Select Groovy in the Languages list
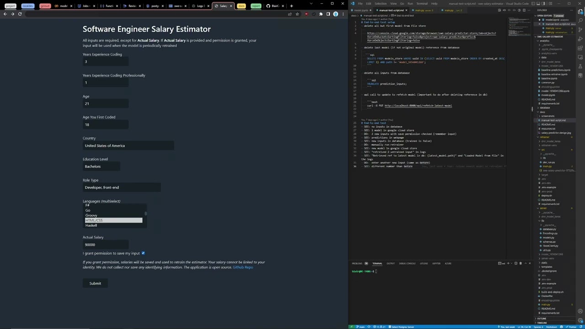The height and width of the screenshot is (329, 585). 113,215
